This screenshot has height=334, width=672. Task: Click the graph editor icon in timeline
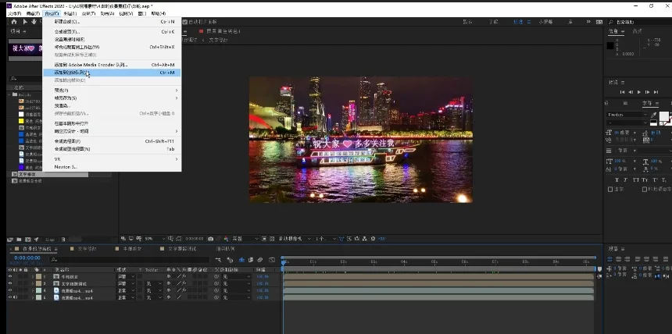point(270,260)
